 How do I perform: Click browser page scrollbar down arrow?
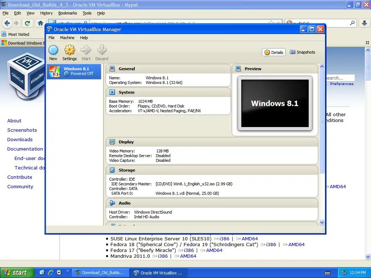tap(368, 257)
